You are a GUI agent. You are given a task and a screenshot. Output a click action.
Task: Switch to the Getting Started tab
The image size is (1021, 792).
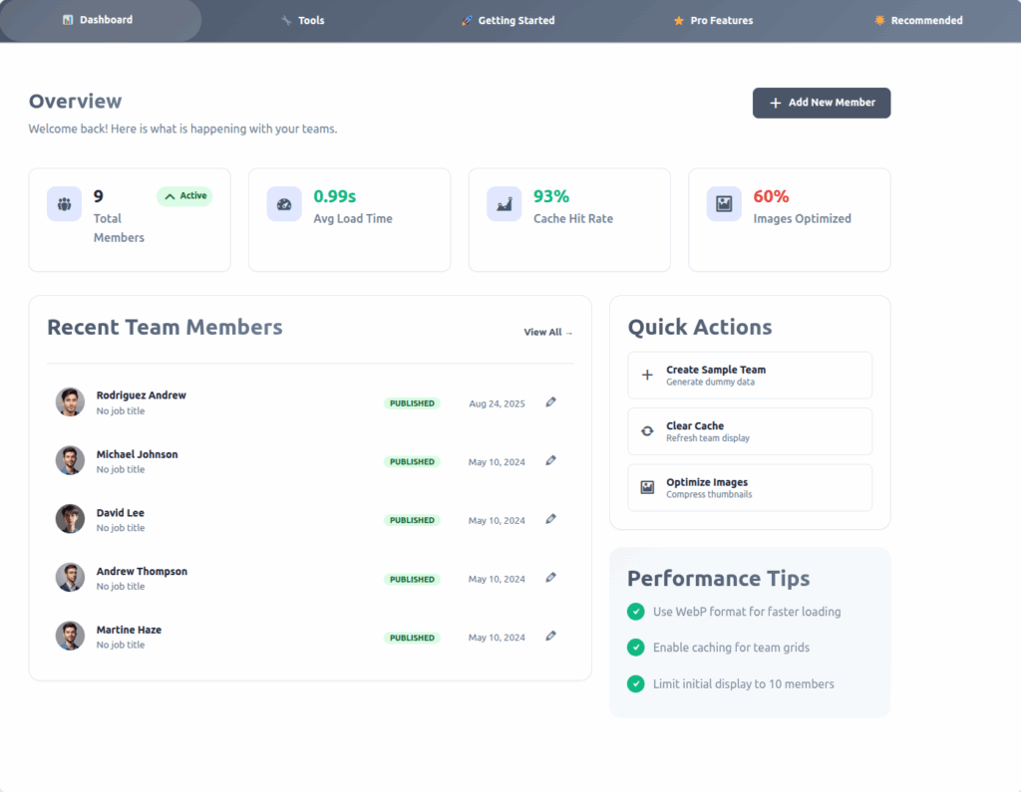click(508, 20)
